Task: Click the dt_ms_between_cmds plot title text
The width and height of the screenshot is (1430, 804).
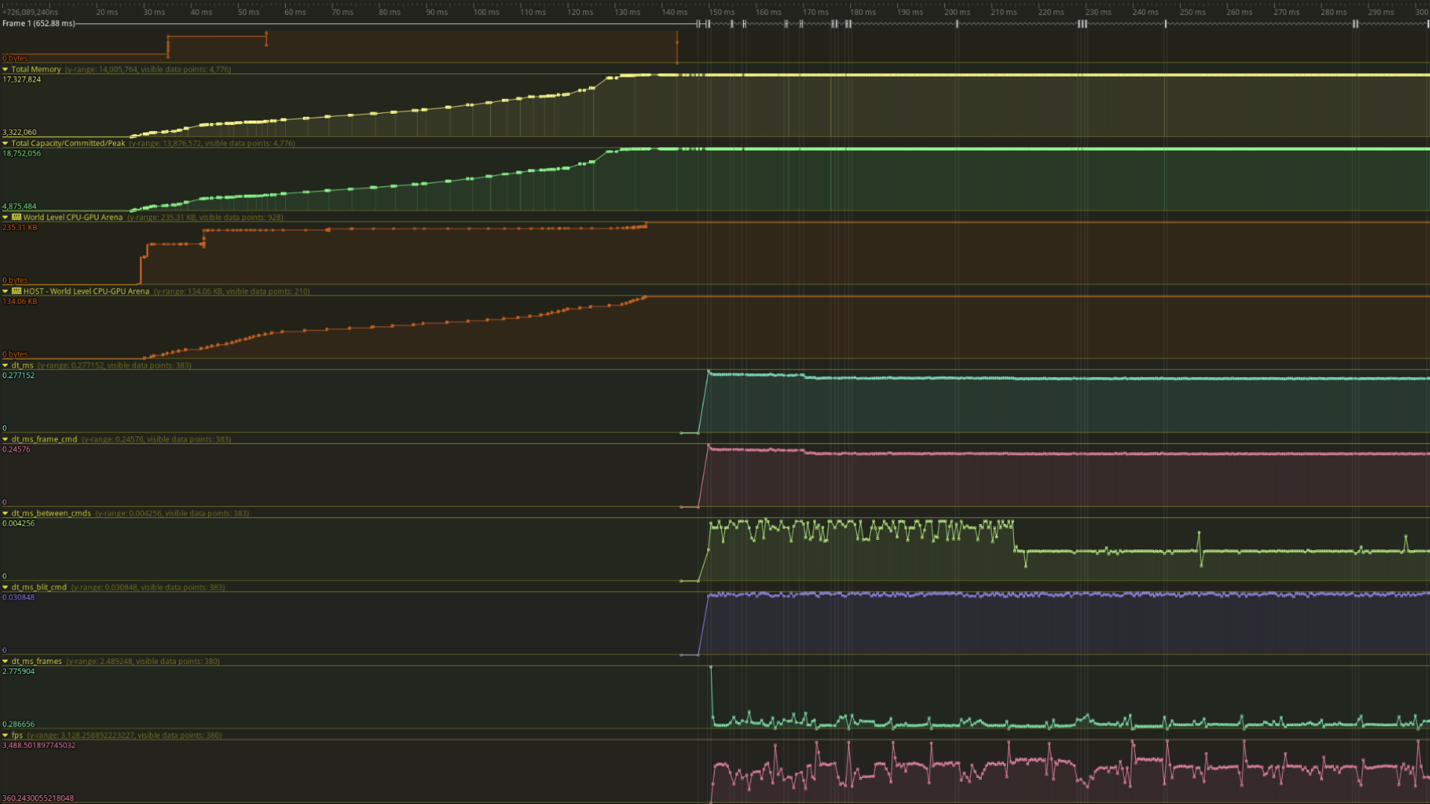Action: pos(51,513)
